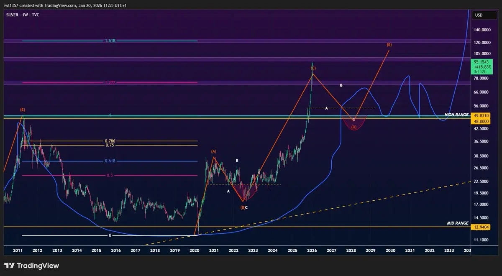Select the (E) label at projected 2029 high
The height and width of the screenshot is (276, 502).
click(389, 44)
